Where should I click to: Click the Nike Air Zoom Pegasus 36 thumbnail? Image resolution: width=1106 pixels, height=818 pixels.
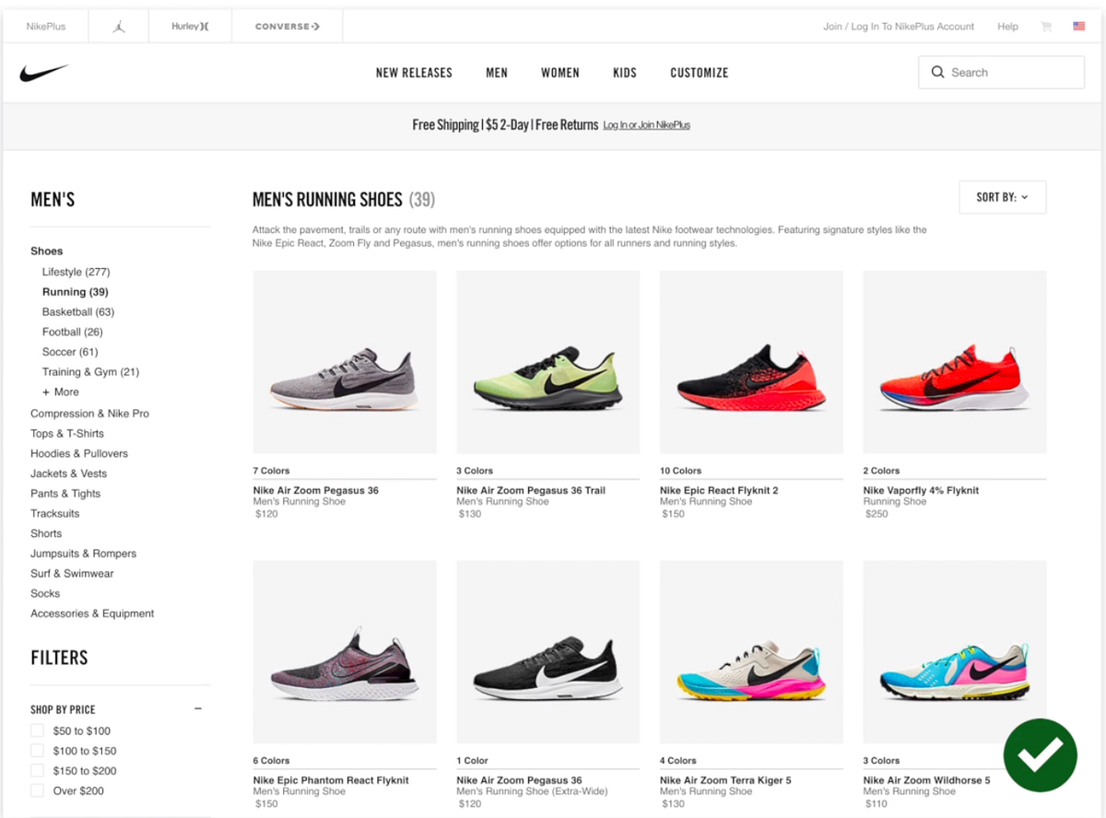(x=344, y=361)
